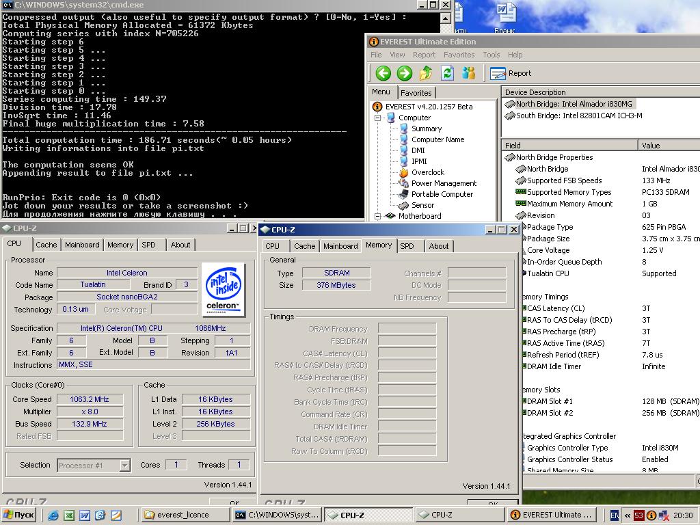This screenshot has height=525, width=700.
Task: Select the Graphics Controller Type row
Action: 610,448
